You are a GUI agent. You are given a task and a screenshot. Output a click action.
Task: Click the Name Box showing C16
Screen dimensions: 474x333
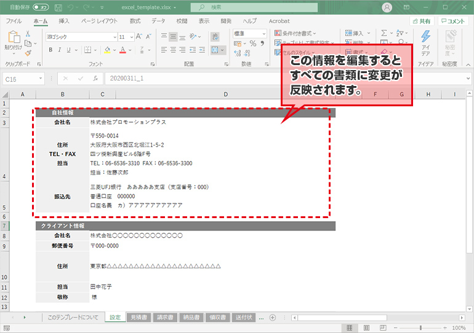click(x=23, y=79)
